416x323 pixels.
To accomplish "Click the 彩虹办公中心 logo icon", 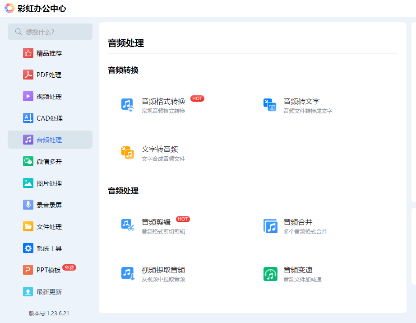I will tap(9, 8).
